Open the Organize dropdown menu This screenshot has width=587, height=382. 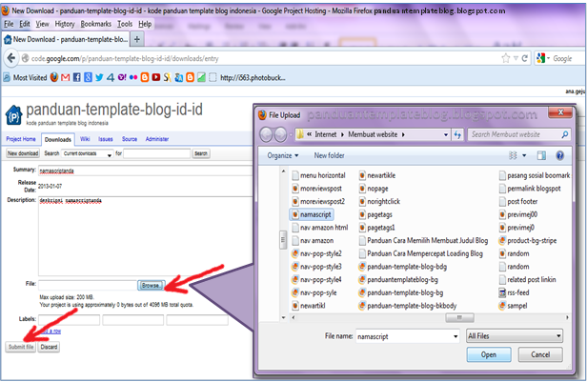click(x=283, y=155)
